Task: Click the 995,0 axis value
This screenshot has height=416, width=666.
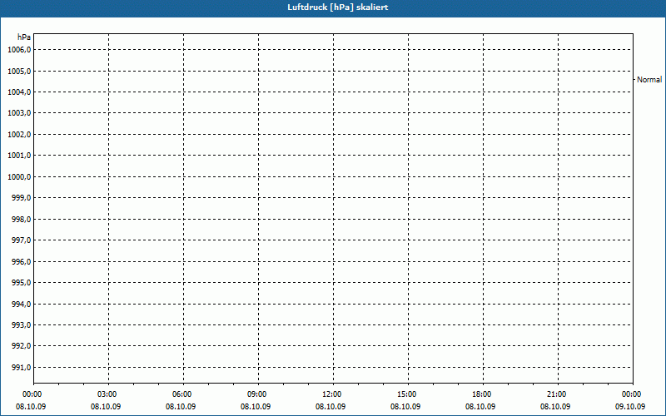Action: (22, 283)
